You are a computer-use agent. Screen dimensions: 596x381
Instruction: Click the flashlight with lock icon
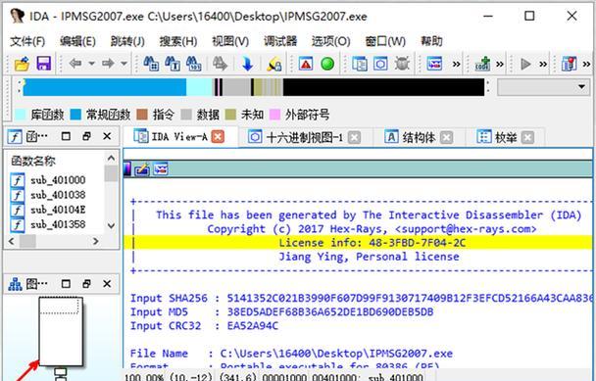pyautogui.click(x=274, y=64)
